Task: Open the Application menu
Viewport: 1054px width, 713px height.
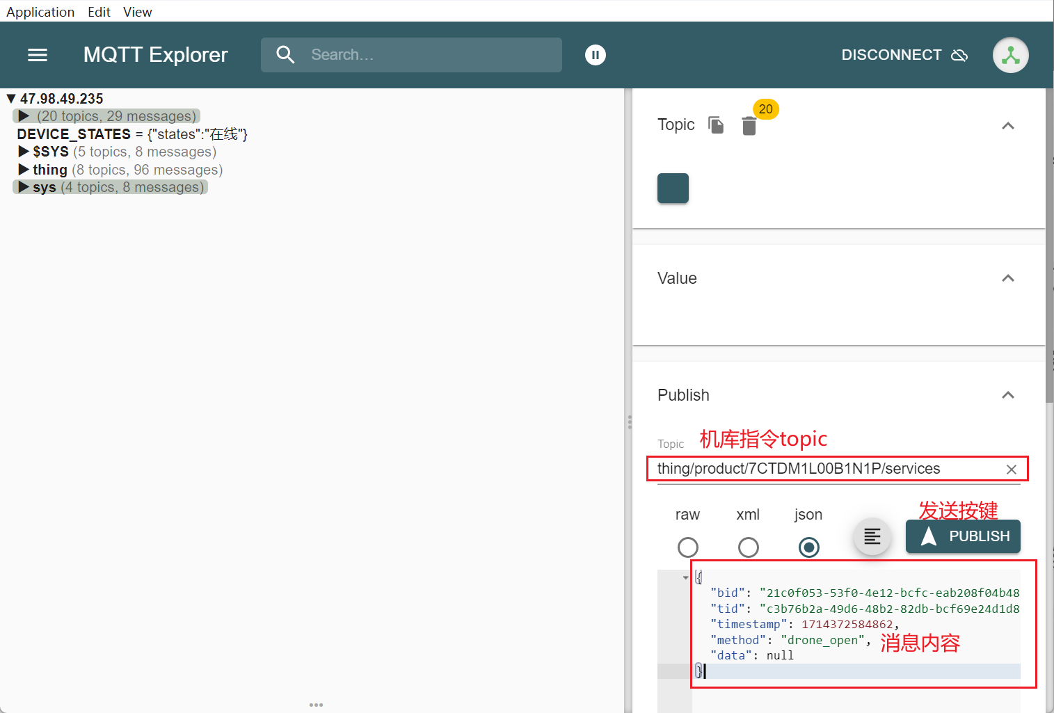Action: tap(40, 12)
